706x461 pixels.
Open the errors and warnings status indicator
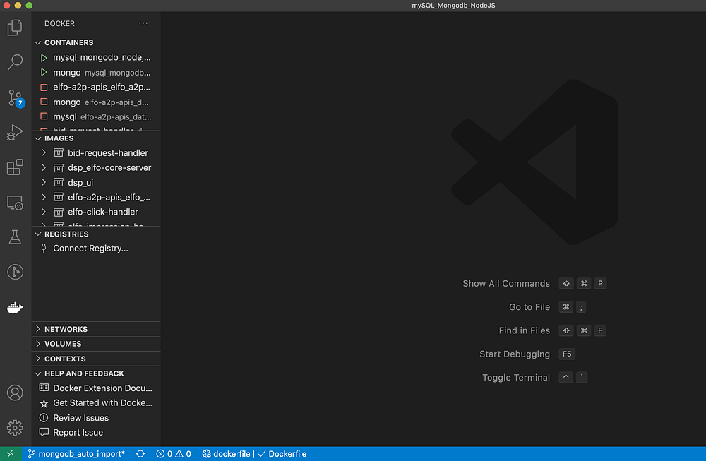tap(174, 454)
